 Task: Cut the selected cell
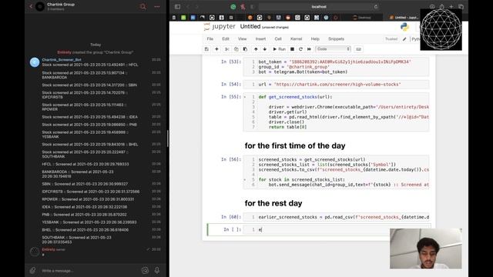226,49
